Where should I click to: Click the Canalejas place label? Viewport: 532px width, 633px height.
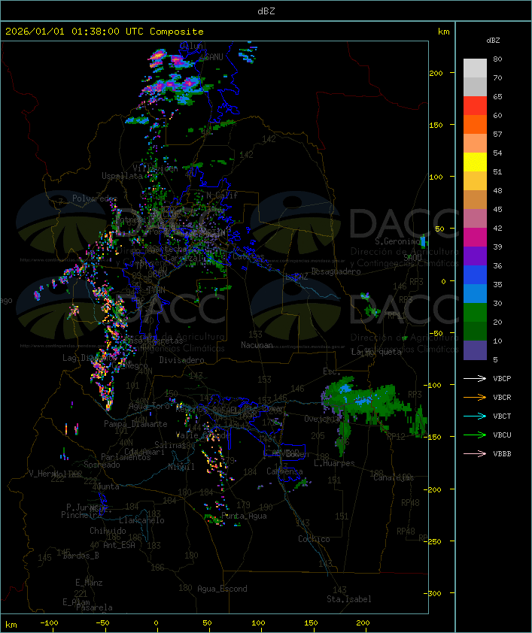point(394,477)
